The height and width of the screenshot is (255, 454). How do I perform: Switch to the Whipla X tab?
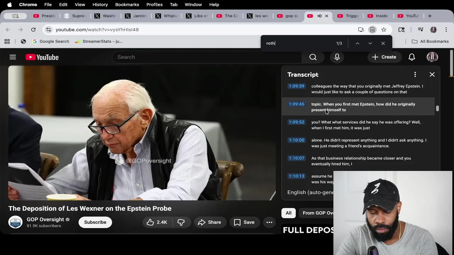167,16
